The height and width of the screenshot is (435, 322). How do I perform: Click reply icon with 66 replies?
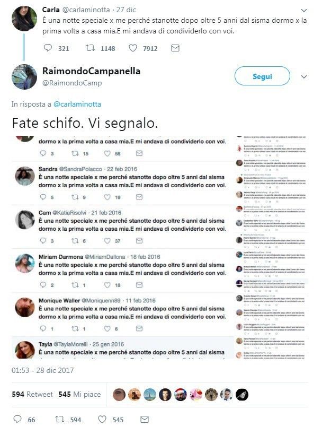click(x=17, y=419)
